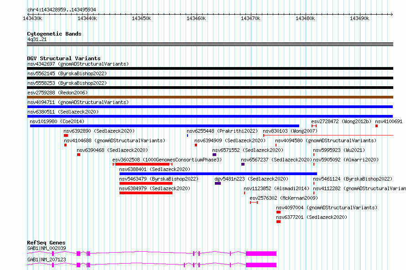Viewport: 406px width, 270px height.
Task: Select the nsv6377201 Sedlazeck2020 red marker
Action: 278,222
